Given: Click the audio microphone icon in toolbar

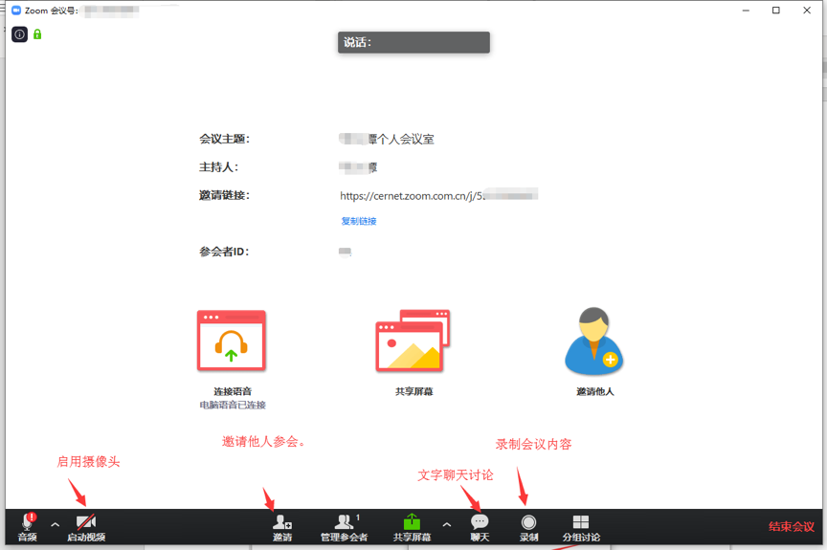Looking at the screenshot, I should point(27,523).
